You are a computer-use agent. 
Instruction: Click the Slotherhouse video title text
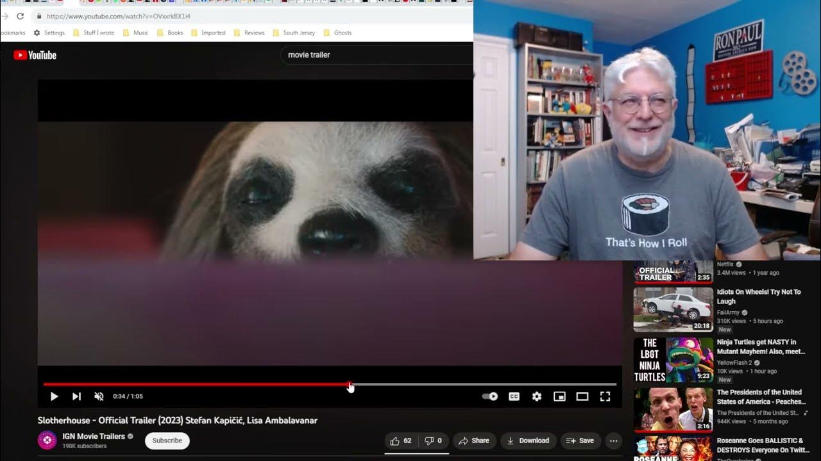coord(178,420)
